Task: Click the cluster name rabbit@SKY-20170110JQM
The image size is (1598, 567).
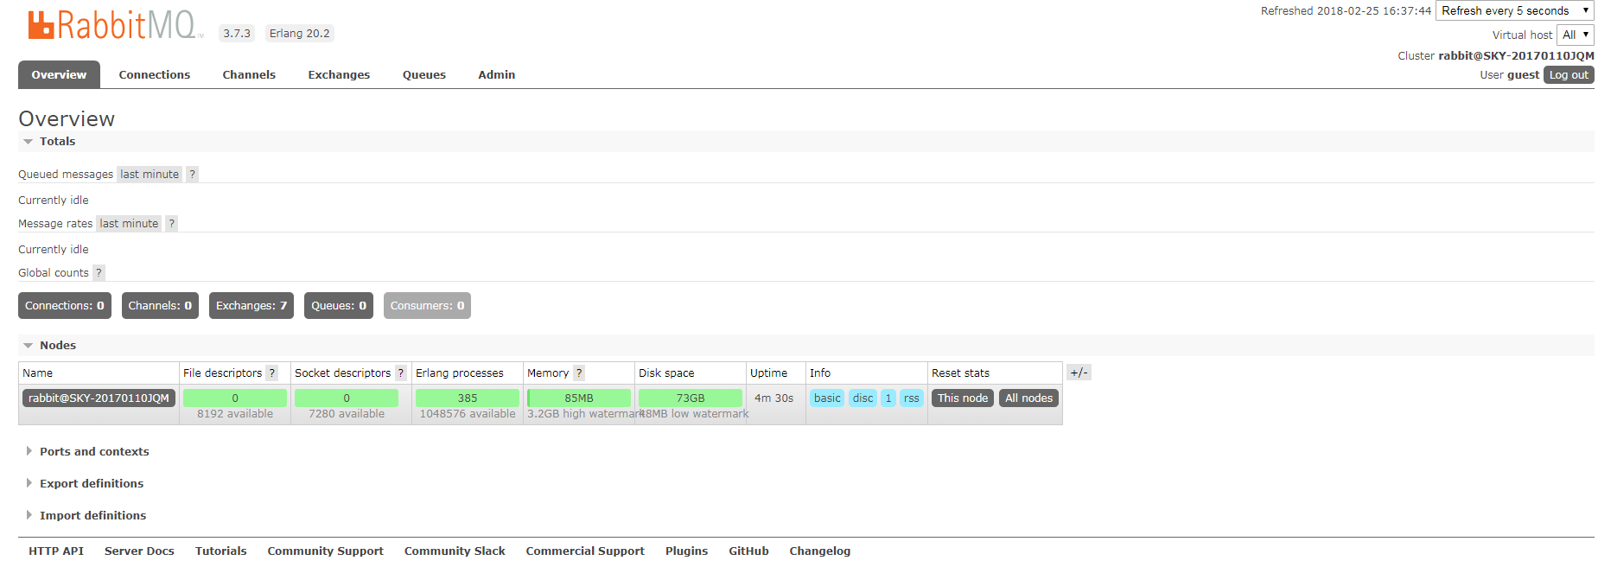Action: click(1516, 56)
